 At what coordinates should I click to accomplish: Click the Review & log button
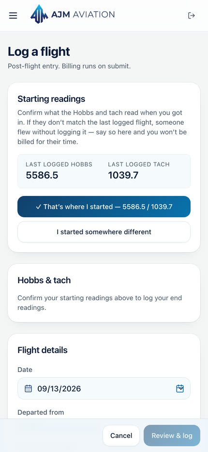[172, 436]
